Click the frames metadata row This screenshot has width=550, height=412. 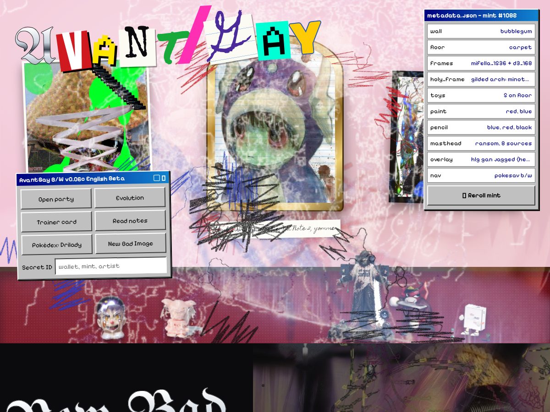point(481,63)
